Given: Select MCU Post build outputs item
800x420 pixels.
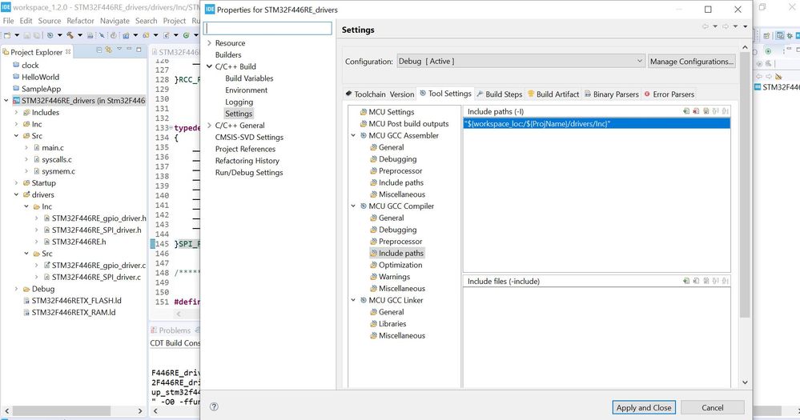Looking at the screenshot, I should pyautogui.click(x=408, y=123).
